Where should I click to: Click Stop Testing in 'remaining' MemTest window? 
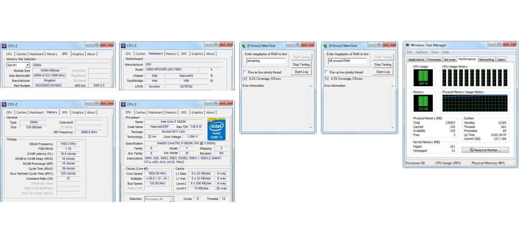click(x=301, y=64)
